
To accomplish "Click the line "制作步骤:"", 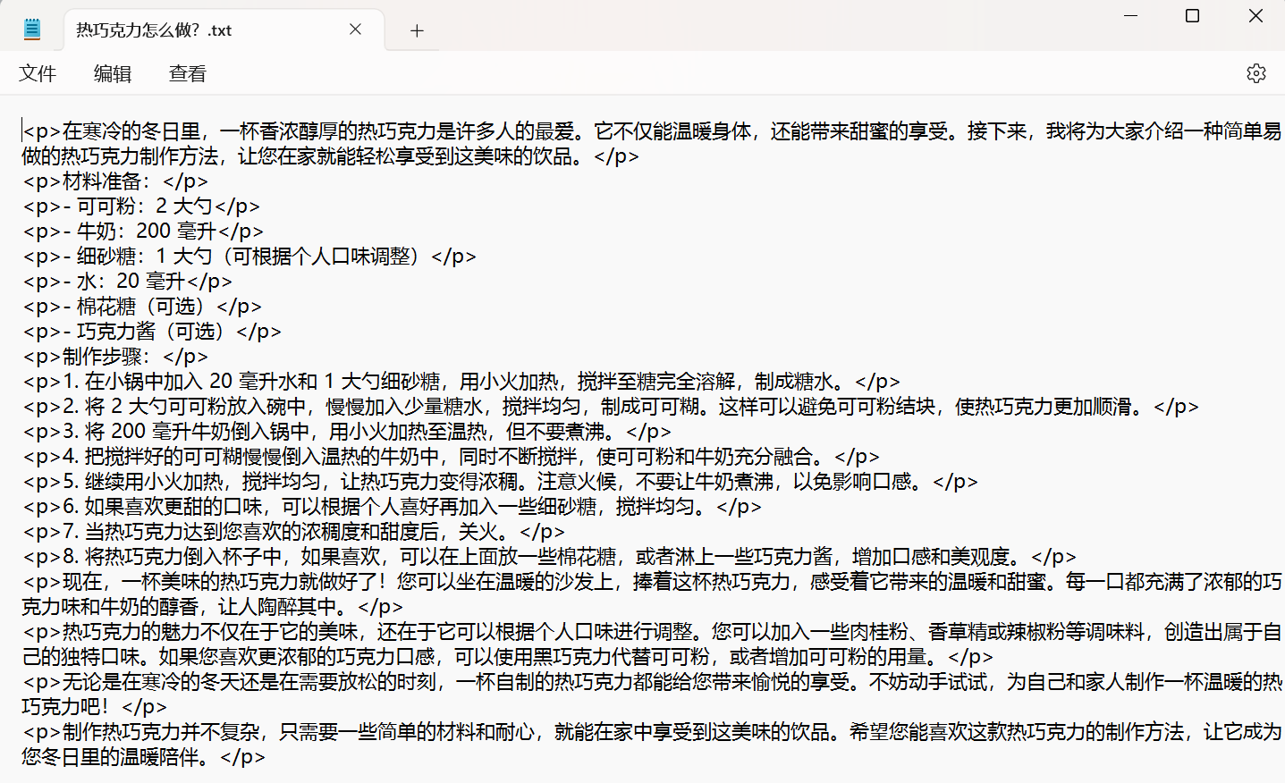I will click(x=116, y=357).
